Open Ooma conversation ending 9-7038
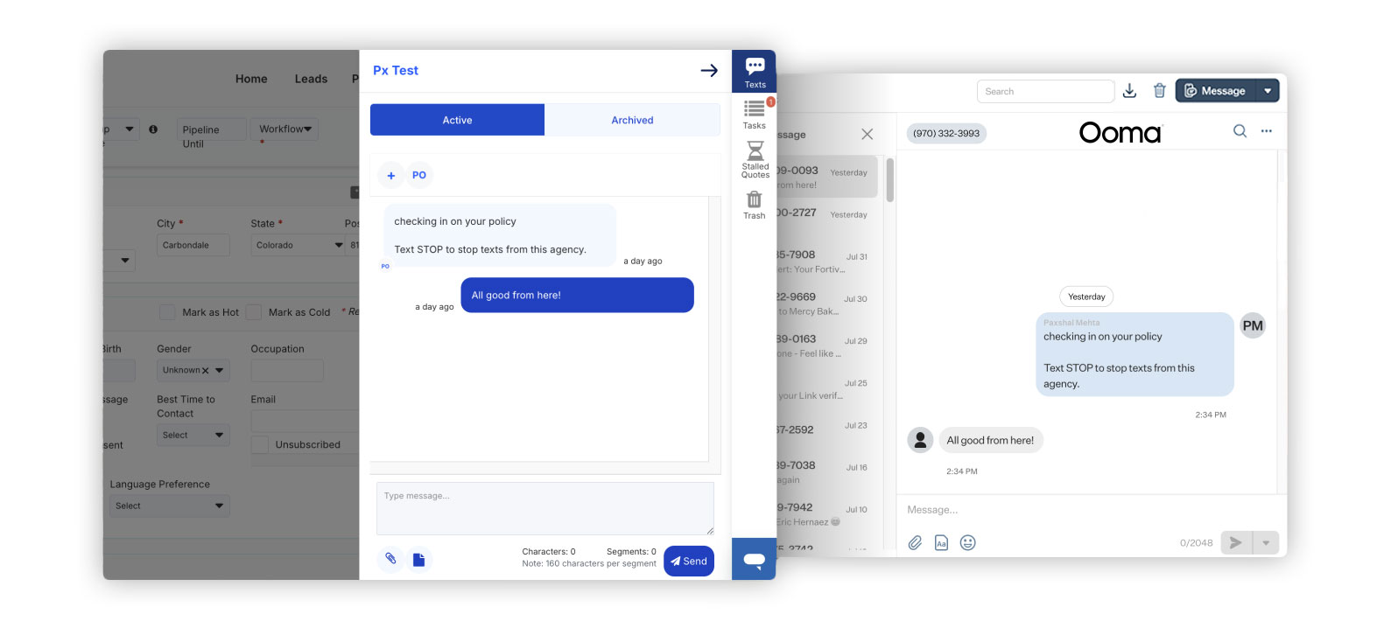The image size is (1398, 628). click(x=826, y=471)
